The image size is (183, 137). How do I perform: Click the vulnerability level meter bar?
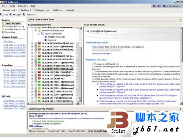click(107, 50)
